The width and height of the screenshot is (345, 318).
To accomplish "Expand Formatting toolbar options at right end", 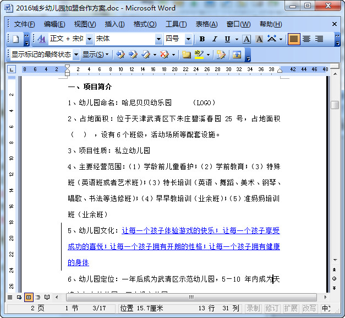I will (x=337, y=39).
